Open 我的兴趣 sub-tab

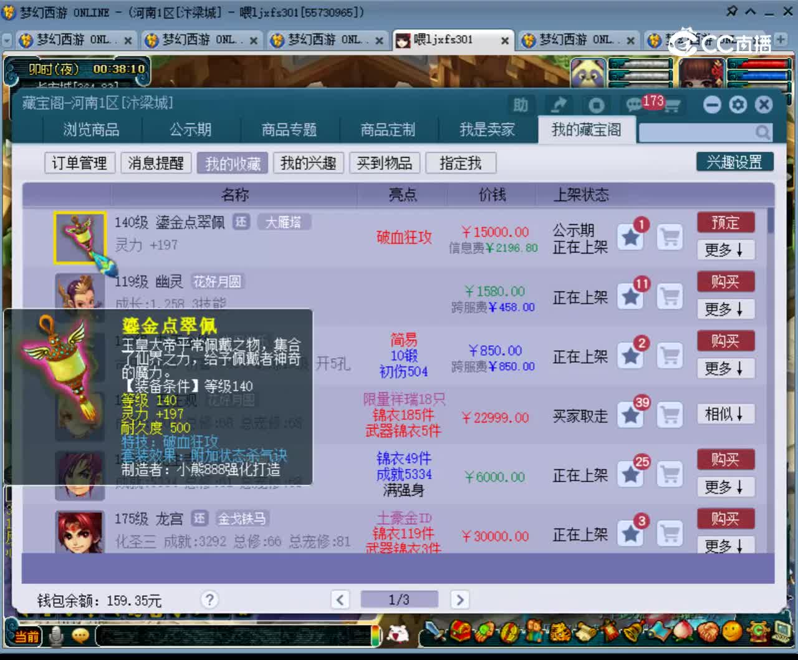[309, 163]
